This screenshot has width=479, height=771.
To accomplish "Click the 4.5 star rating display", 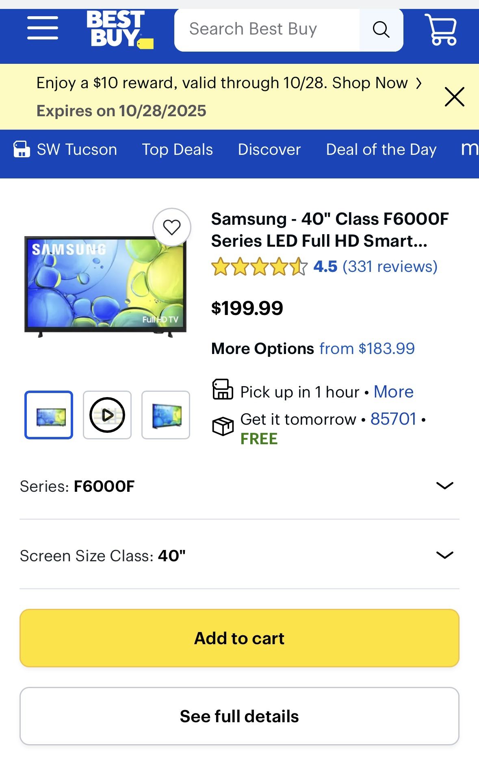I will (258, 267).
